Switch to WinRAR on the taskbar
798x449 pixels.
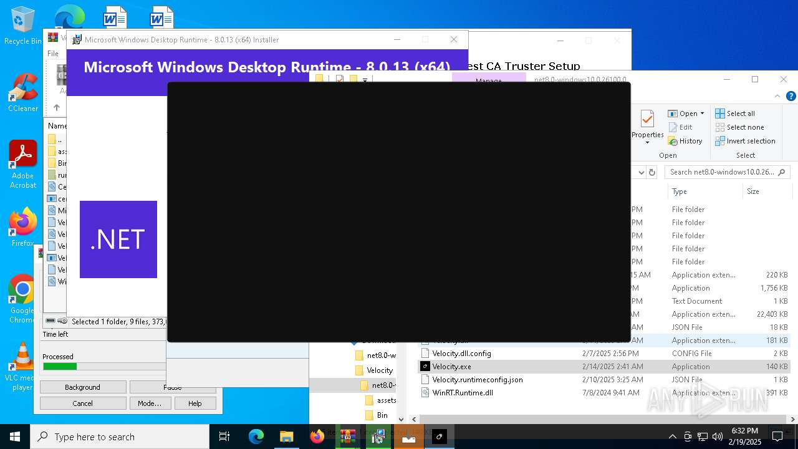click(347, 437)
